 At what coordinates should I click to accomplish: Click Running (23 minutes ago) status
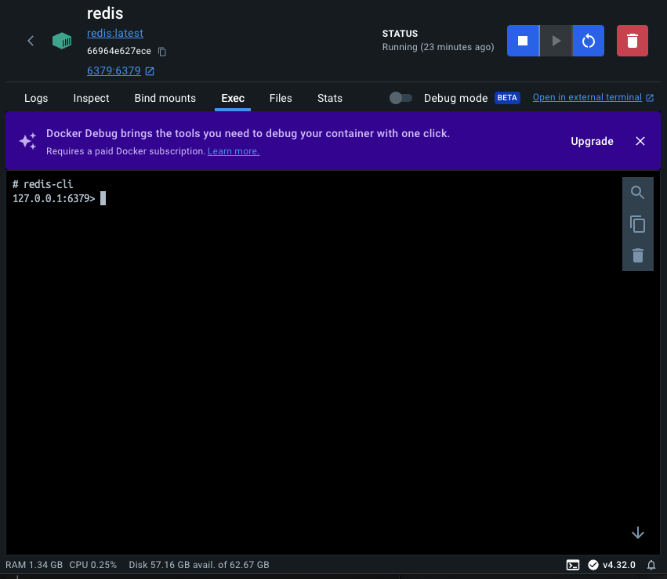point(437,47)
